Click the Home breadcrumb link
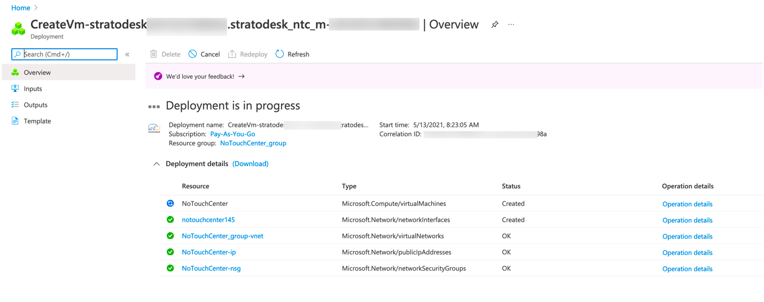Screen dimensions: 764x302 coord(21,7)
